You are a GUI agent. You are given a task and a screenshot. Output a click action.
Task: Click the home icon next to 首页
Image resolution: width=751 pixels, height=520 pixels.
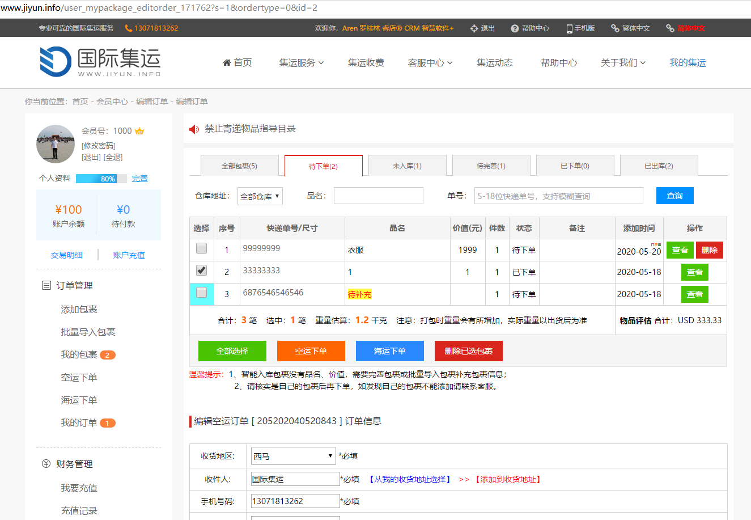point(227,63)
